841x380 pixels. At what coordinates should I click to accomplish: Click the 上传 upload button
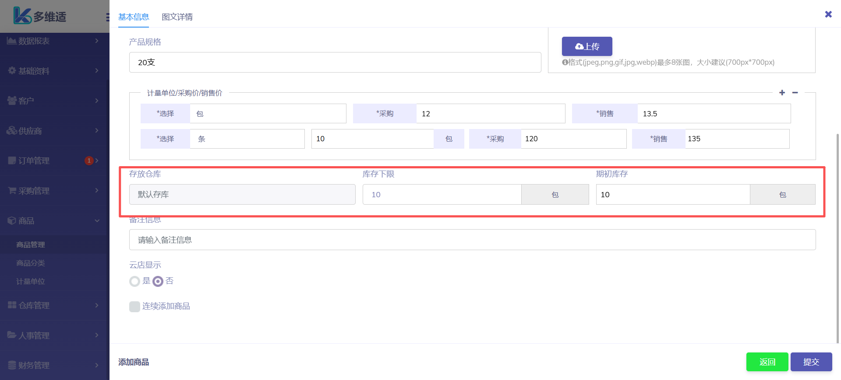tap(587, 46)
